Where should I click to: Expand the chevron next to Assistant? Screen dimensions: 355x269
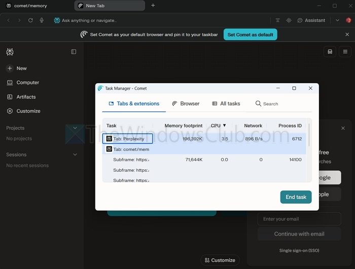click(337, 20)
